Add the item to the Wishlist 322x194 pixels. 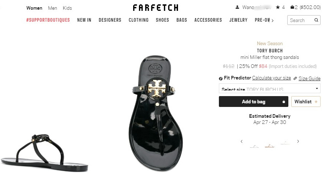tap(306, 102)
